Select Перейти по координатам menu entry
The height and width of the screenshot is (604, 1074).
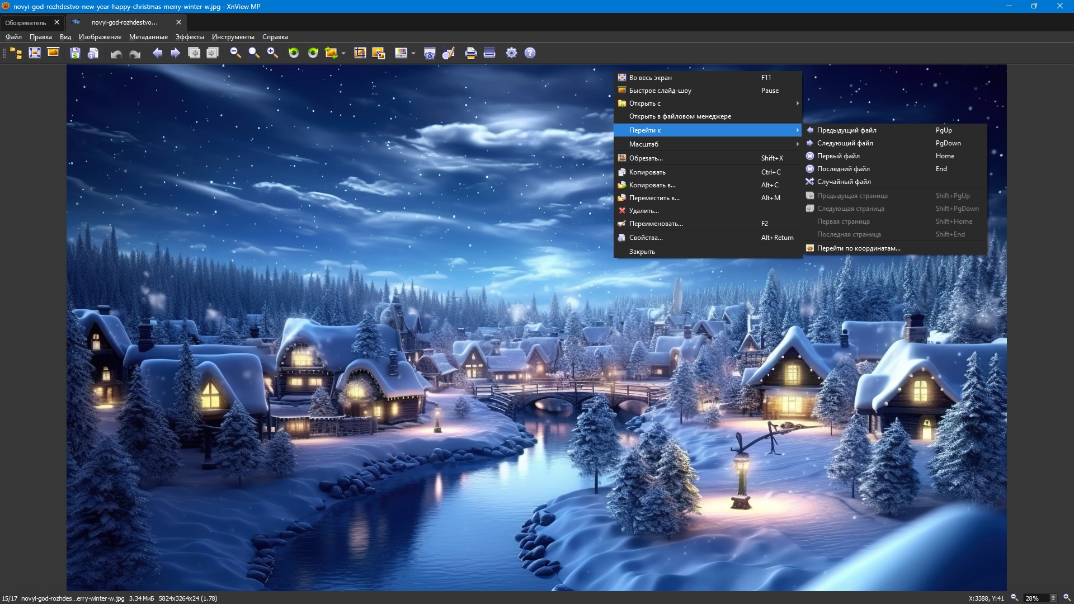[x=859, y=248]
